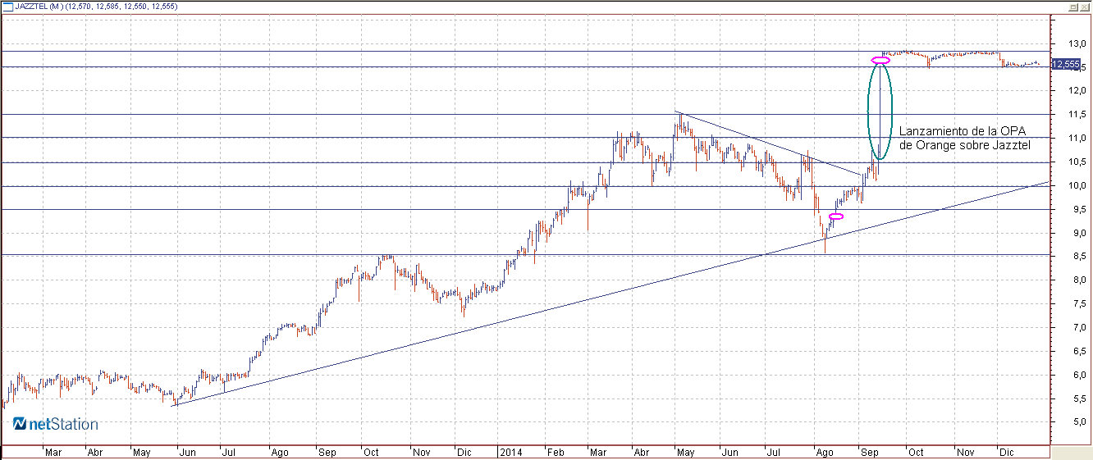
Task: Click the chart window icon beside JAZZTEL
Action: [7, 7]
